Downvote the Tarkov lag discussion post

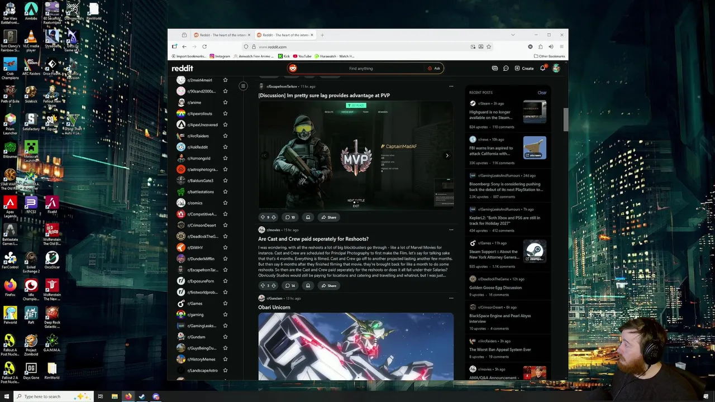tap(273, 217)
